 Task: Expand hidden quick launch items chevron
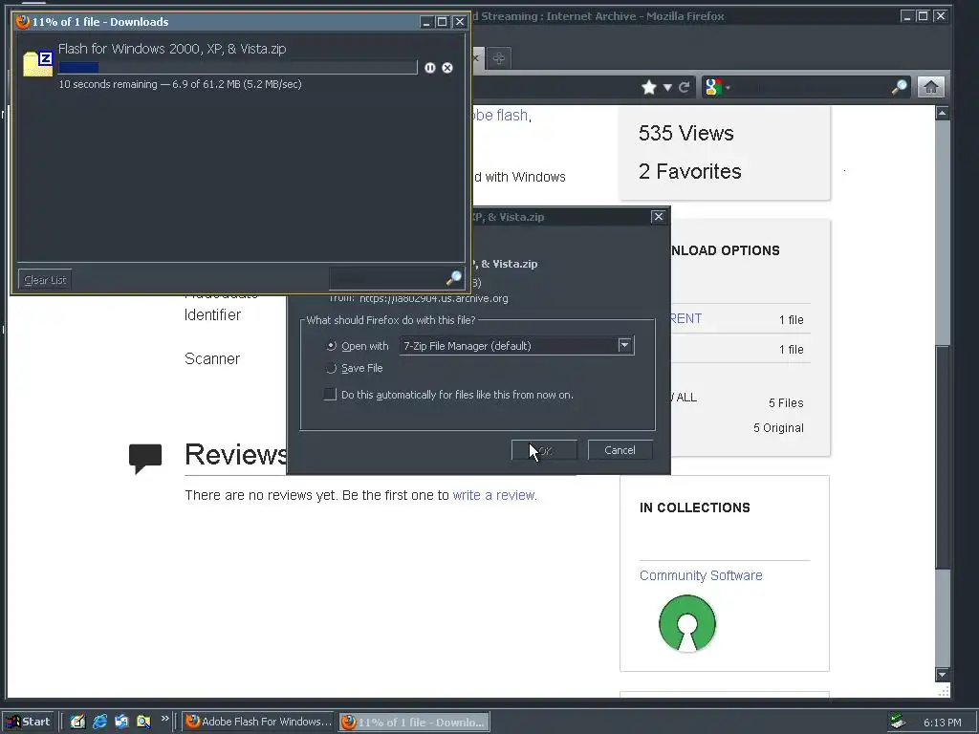click(x=164, y=719)
